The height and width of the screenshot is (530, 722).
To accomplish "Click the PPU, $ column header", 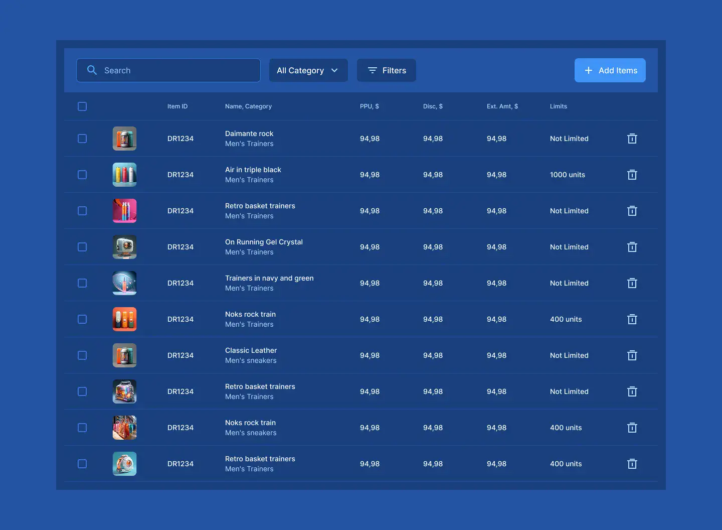I will click(x=370, y=106).
